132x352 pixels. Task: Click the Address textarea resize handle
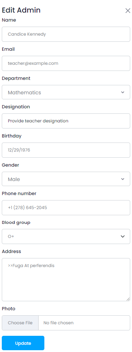coord(128,299)
